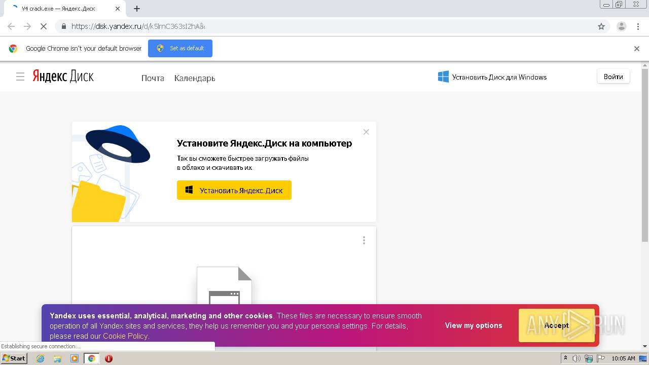Bookmark this page with the star

tap(601, 26)
